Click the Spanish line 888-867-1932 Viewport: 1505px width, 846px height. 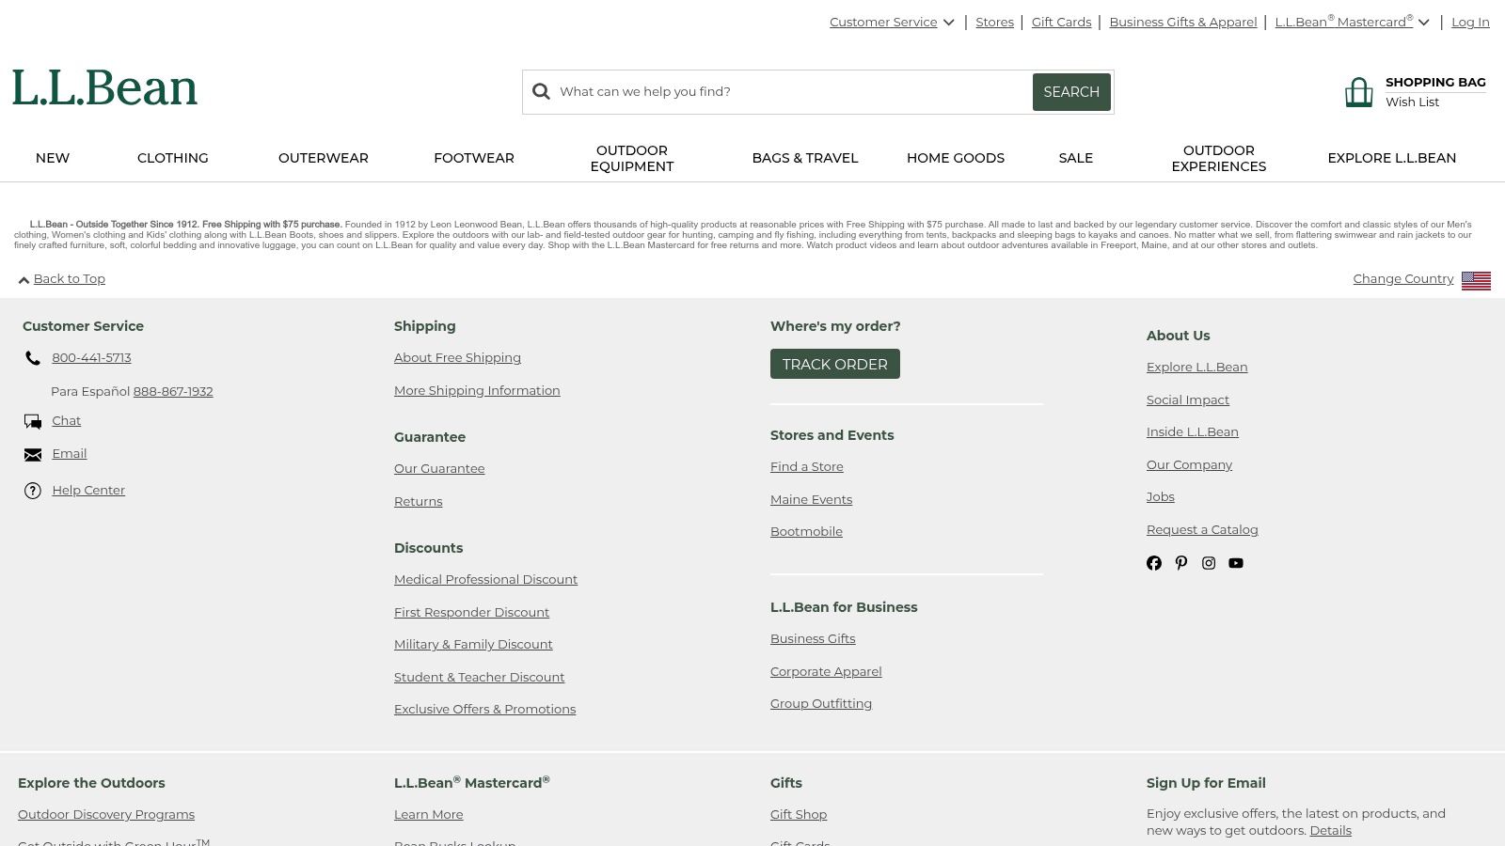point(173,392)
